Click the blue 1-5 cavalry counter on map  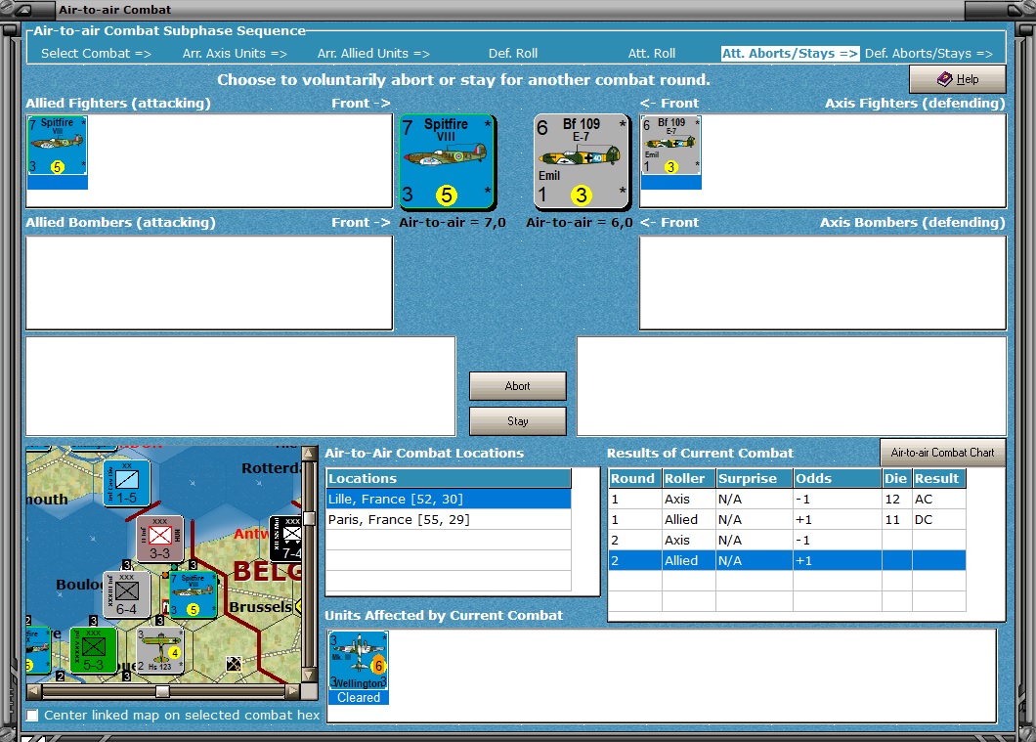(x=126, y=484)
